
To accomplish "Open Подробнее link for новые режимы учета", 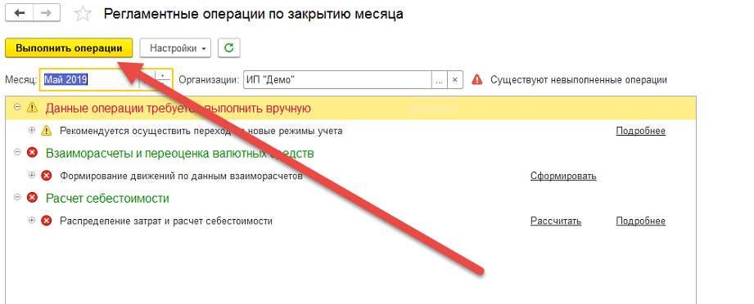I will point(640,131).
